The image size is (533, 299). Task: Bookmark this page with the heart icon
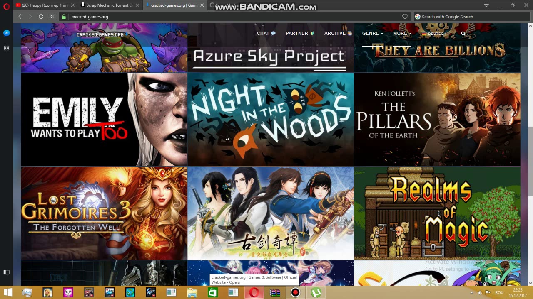point(405,17)
